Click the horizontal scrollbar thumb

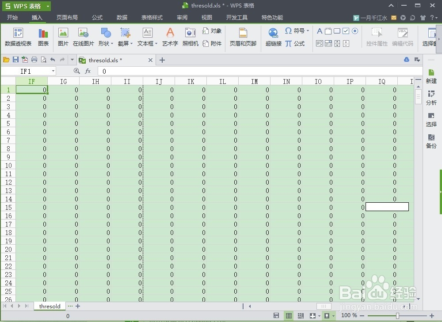tap(324, 306)
